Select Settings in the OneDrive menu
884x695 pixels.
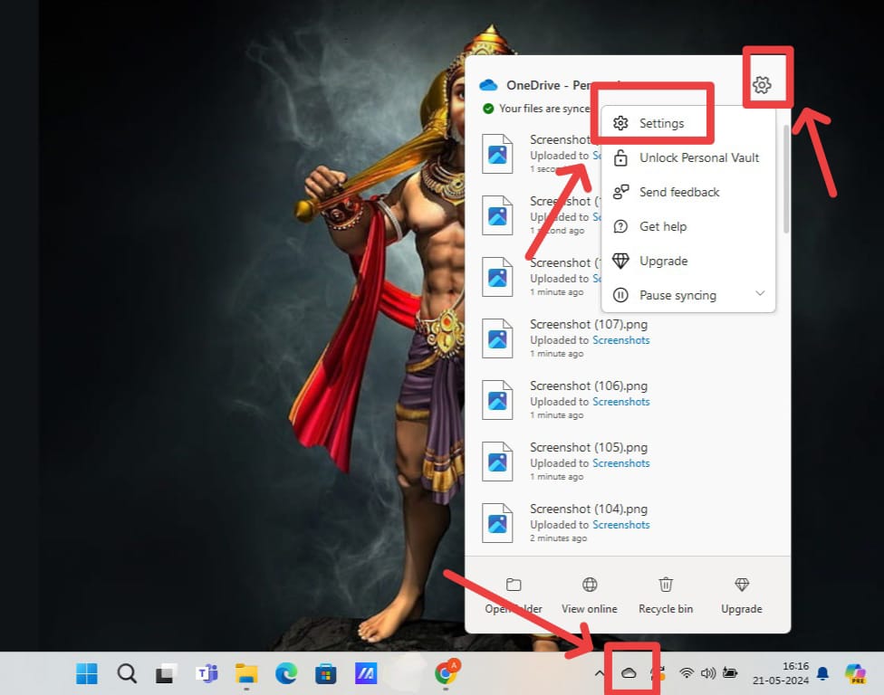click(x=661, y=123)
